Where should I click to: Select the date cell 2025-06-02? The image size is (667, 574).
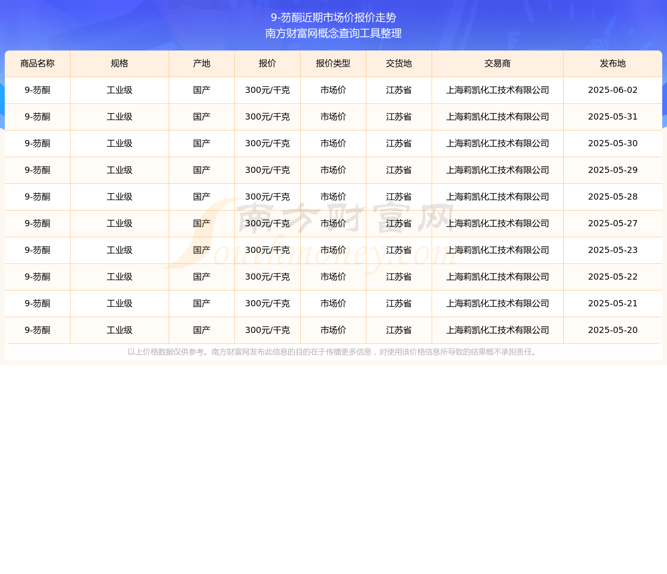coord(613,90)
